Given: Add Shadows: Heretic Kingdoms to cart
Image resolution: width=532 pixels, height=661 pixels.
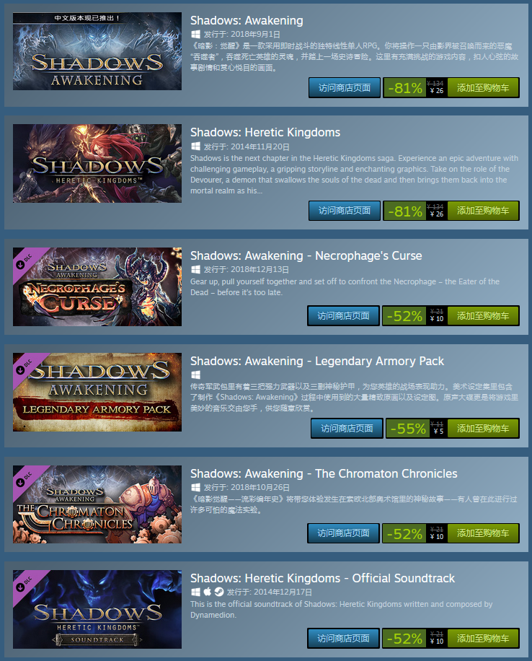Looking at the screenshot, I should (483, 211).
